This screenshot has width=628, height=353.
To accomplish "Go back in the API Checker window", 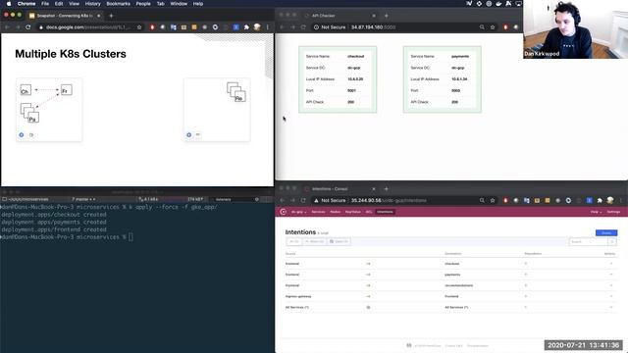I will click(283, 27).
